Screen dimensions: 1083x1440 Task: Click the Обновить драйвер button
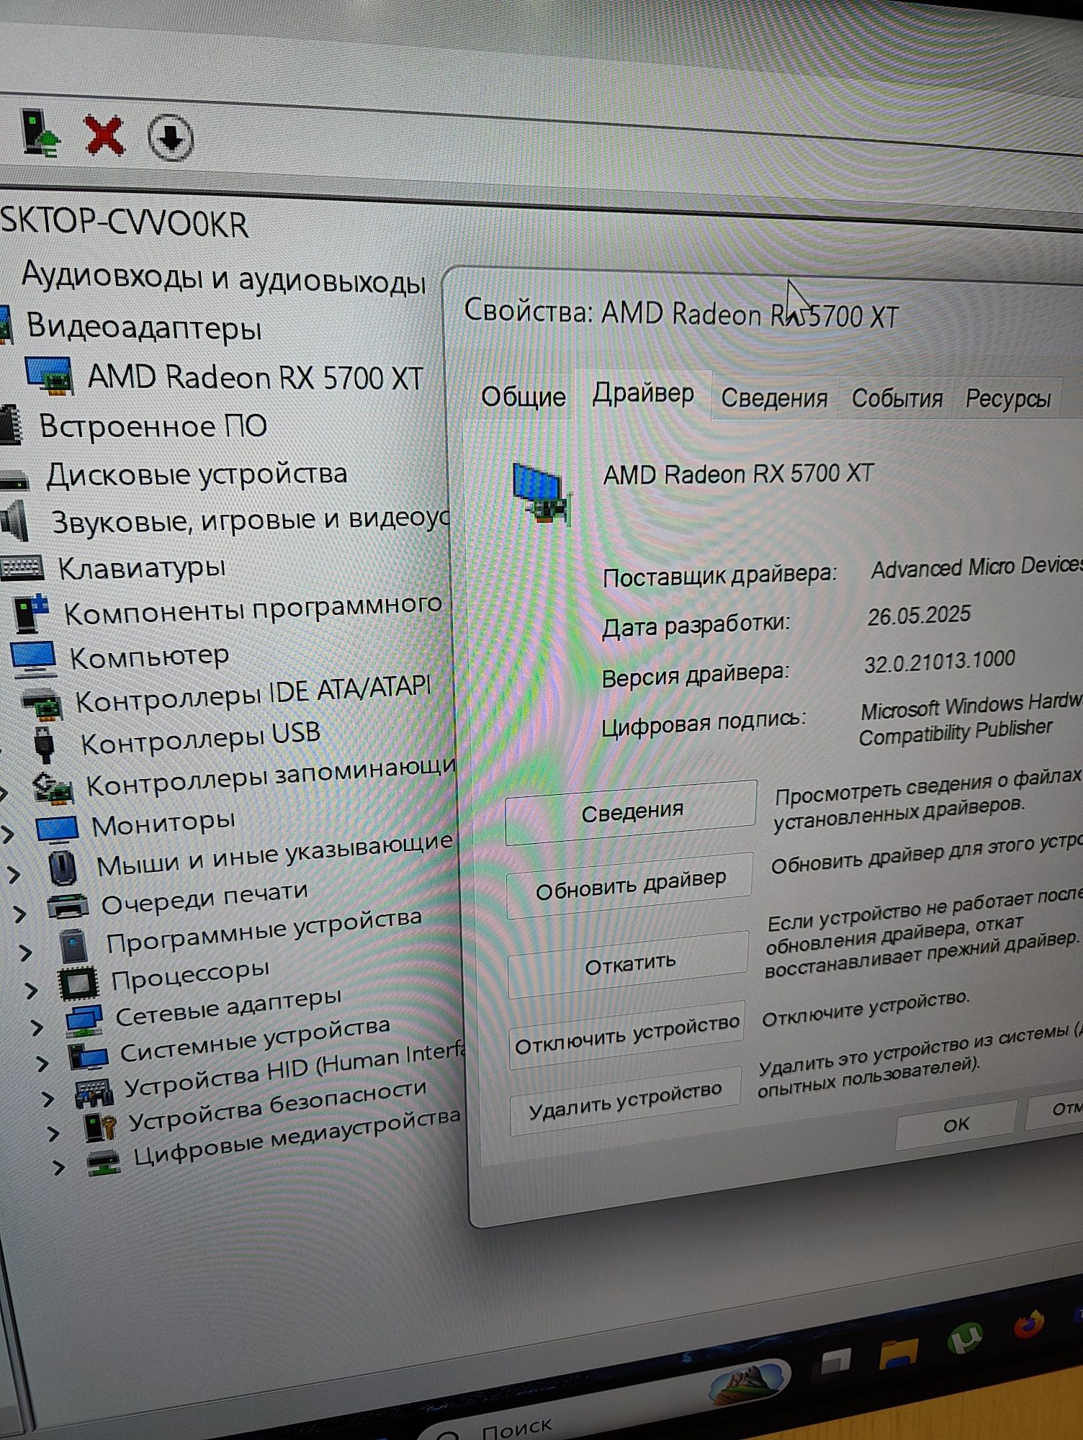pyautogui.click(x=630, y=886)
